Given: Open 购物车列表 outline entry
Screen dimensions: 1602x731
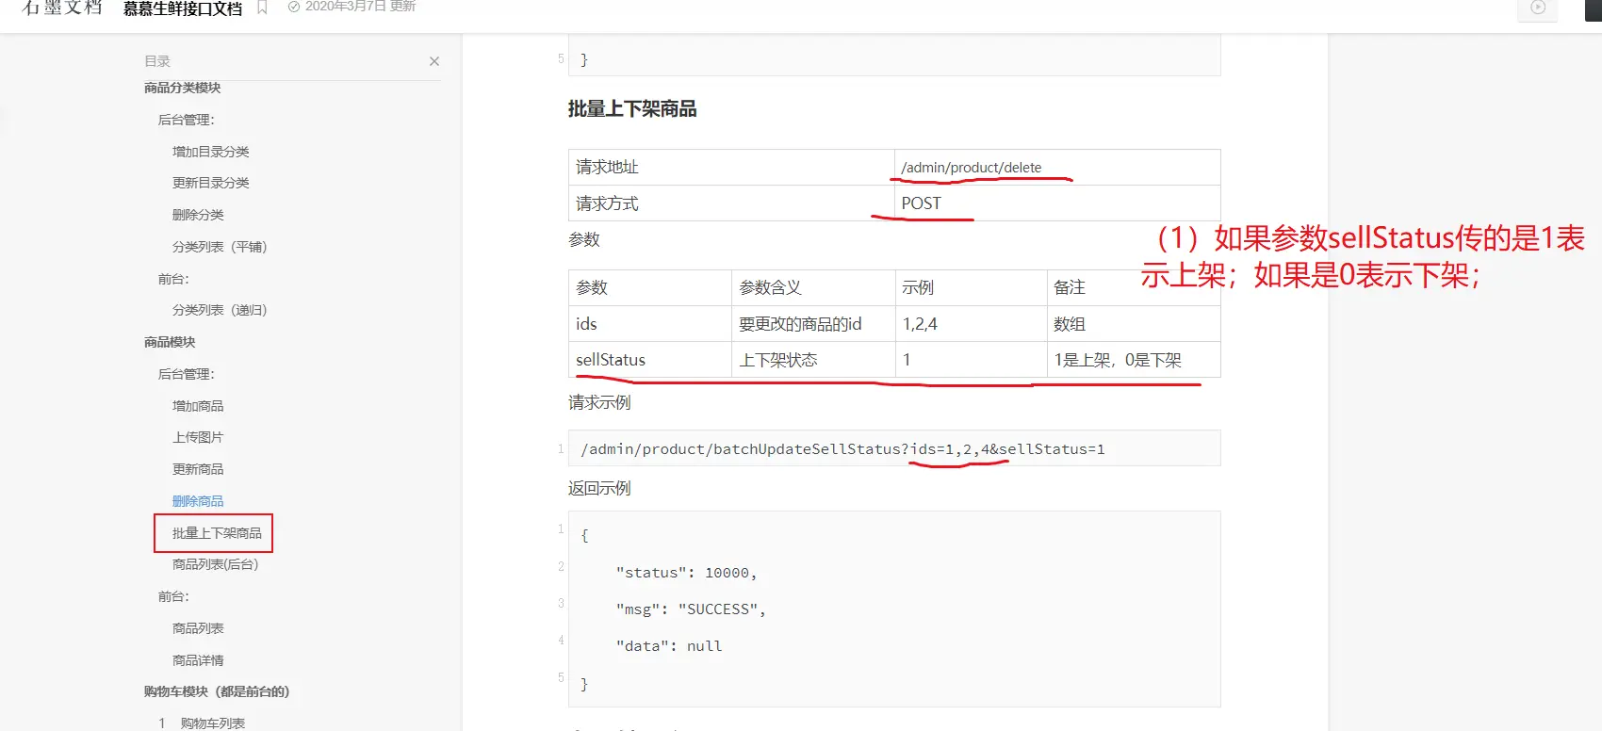Looking at the screenshot, I should [x=213, y=723].
